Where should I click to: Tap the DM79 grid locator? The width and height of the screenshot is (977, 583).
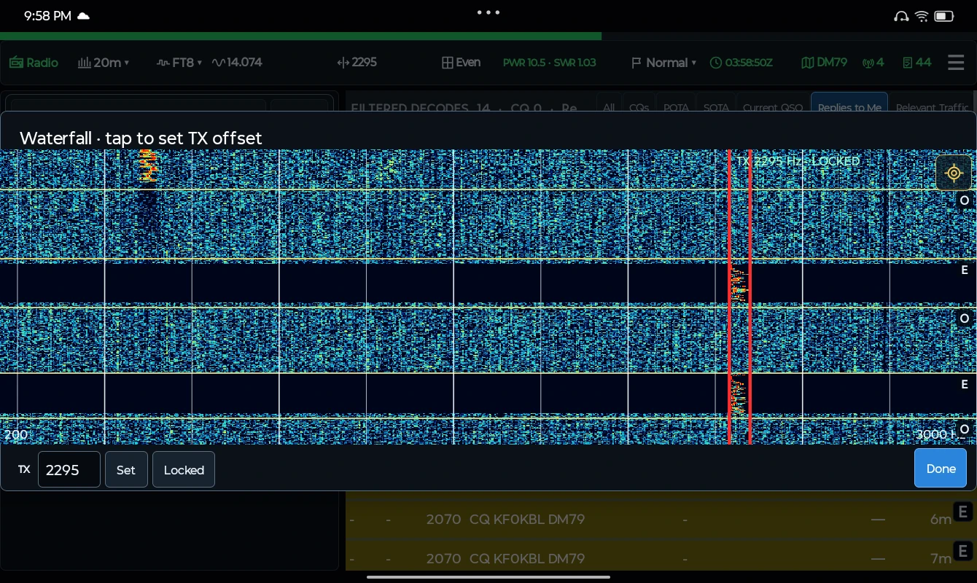(824, 63)
